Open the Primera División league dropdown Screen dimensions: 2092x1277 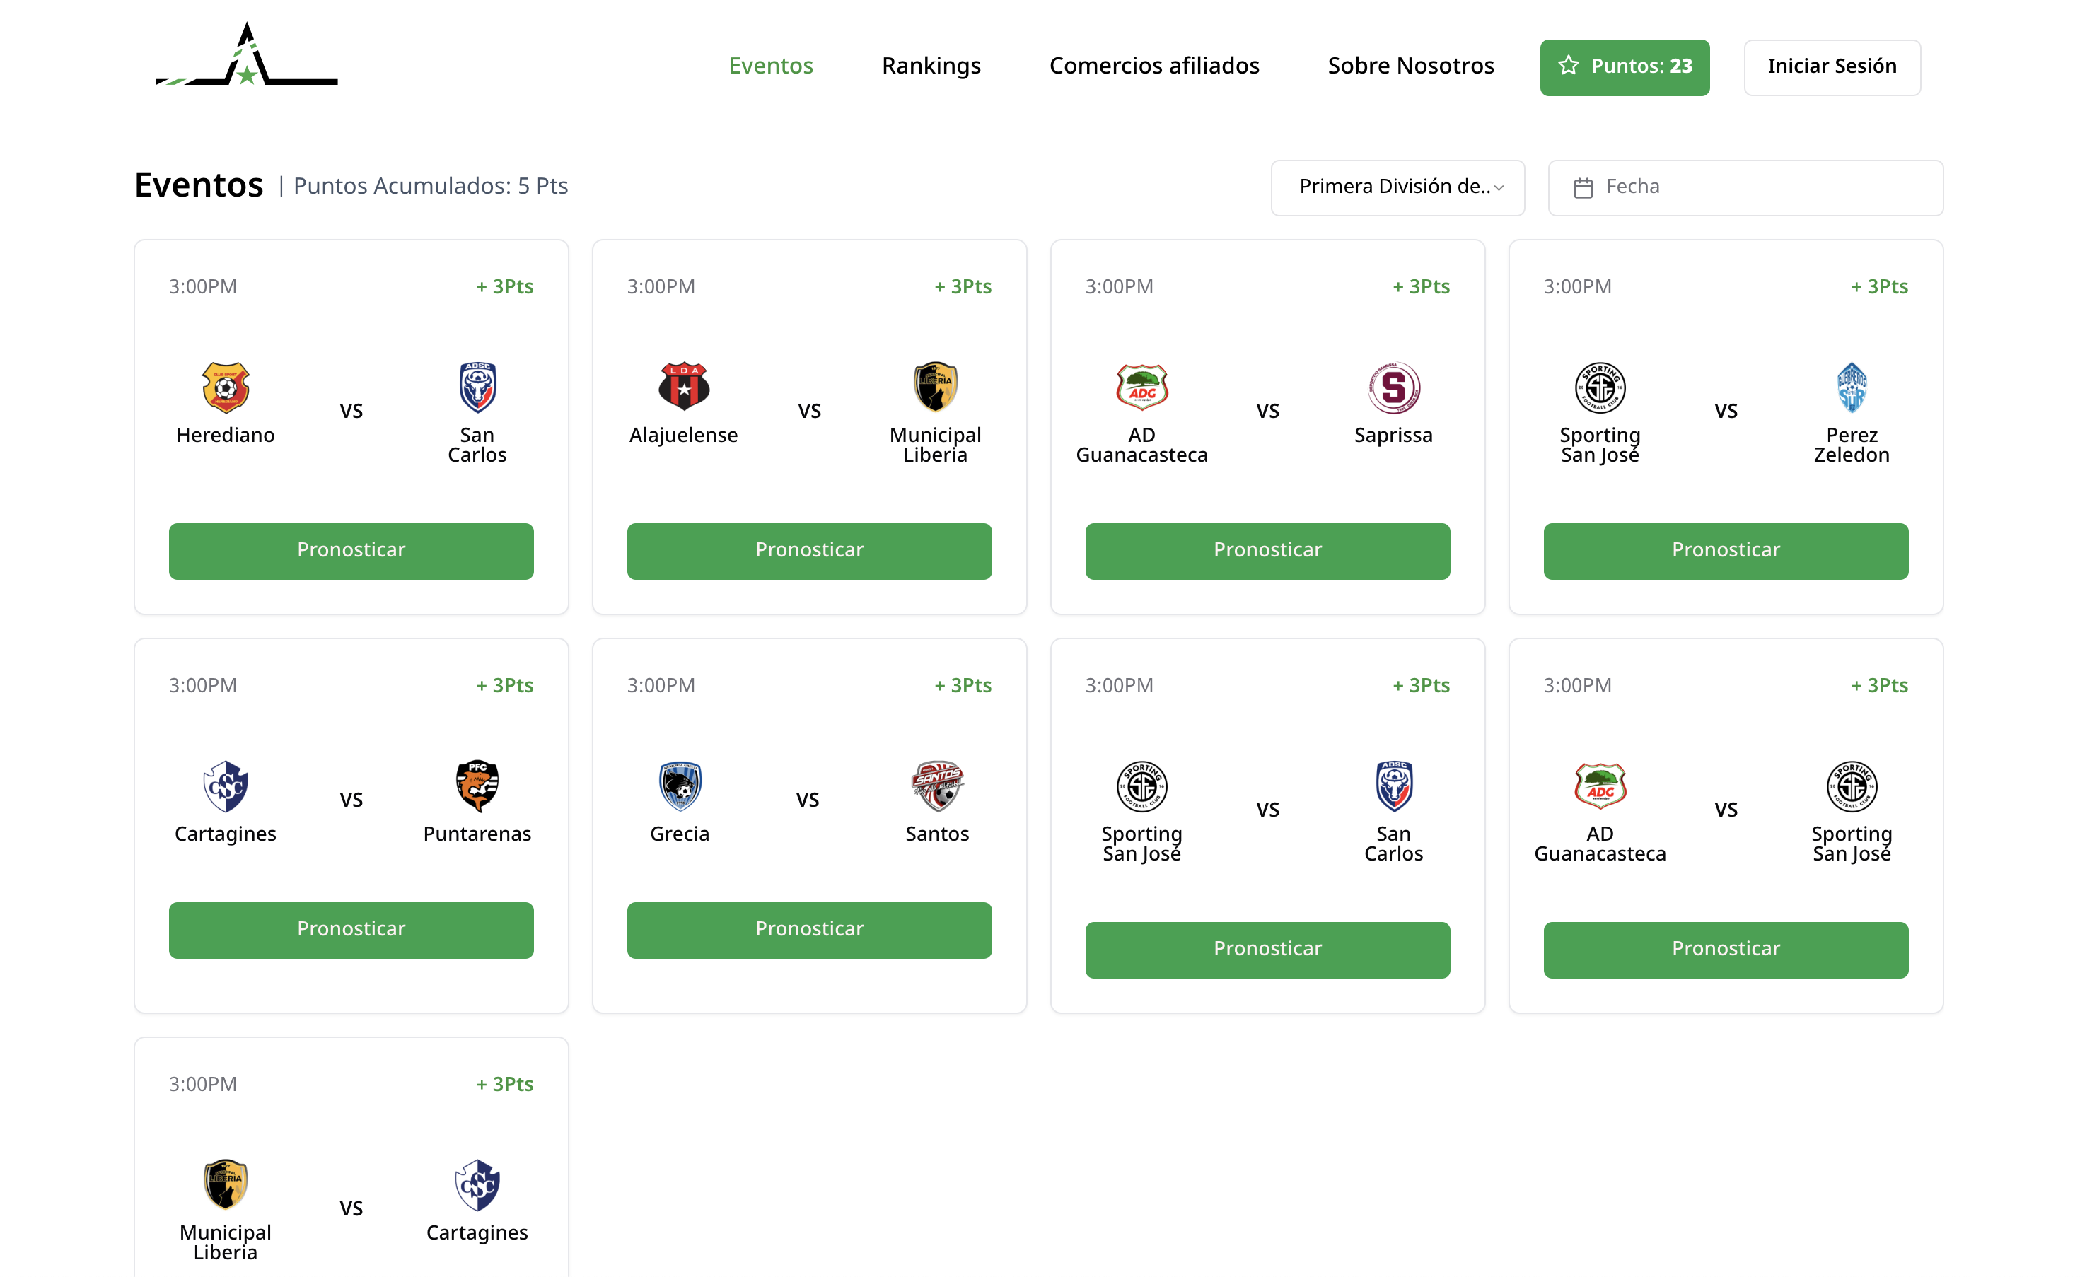point(1397,187)
